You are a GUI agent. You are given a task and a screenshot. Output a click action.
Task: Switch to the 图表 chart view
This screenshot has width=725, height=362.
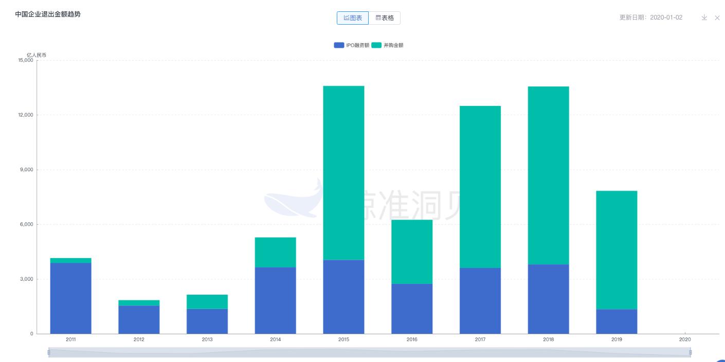pos(353,18)
